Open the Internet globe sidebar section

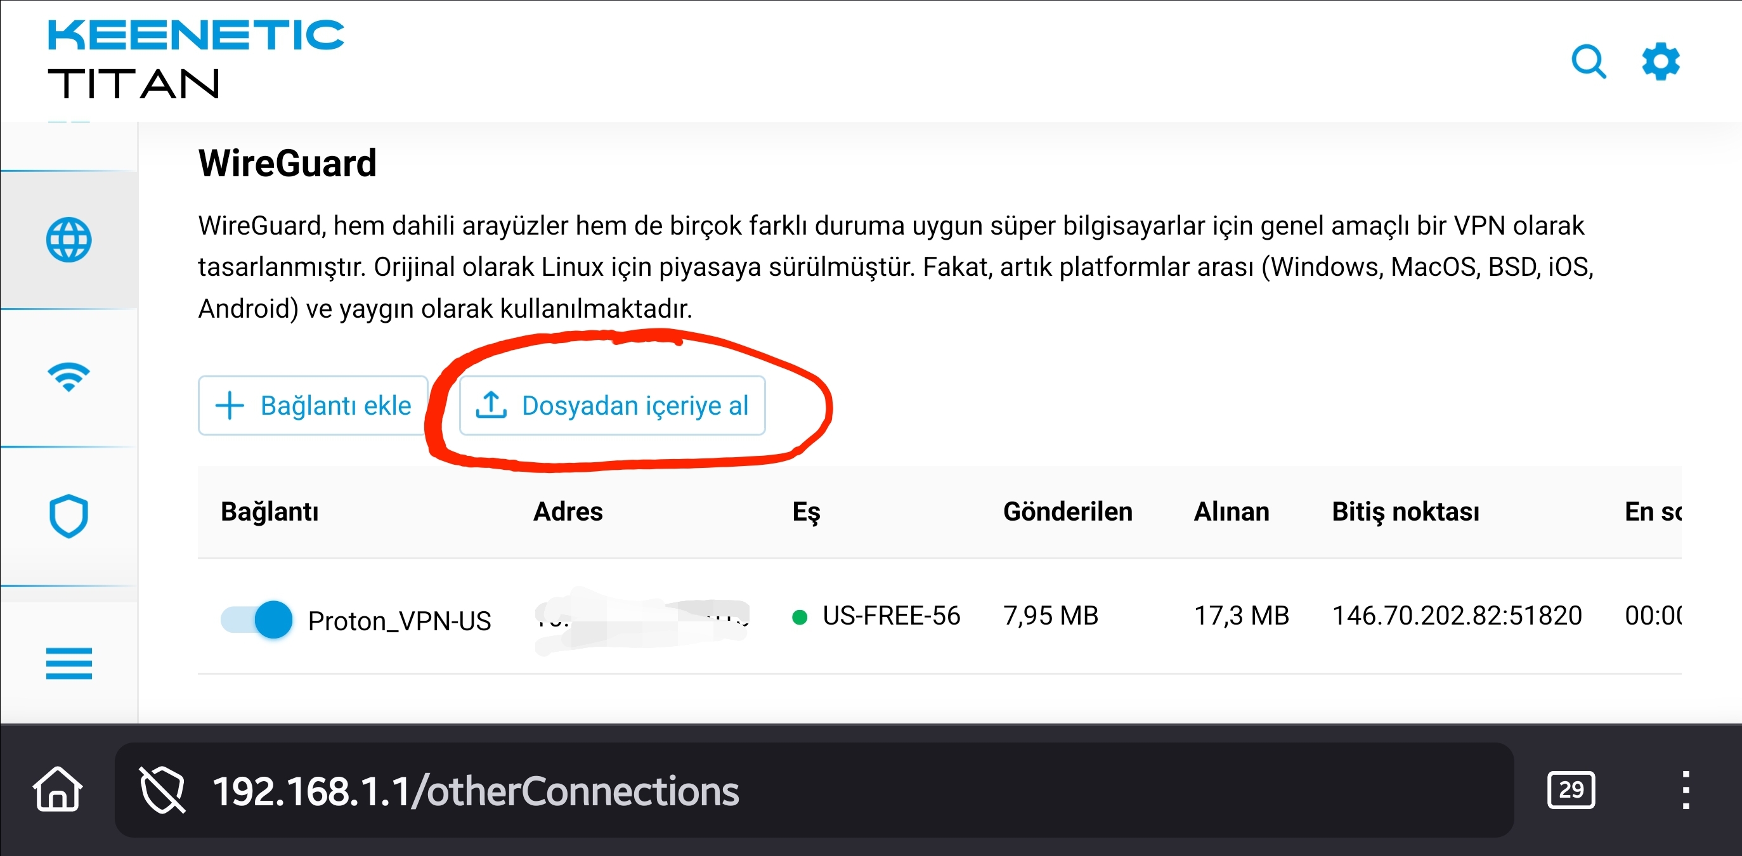coord(68,239)
